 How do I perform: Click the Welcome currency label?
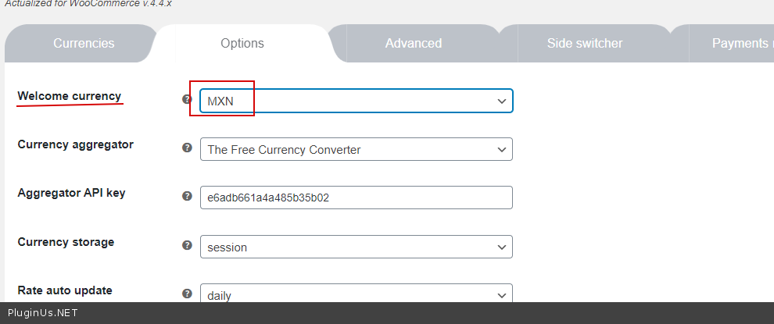click(x=70, y=96)
